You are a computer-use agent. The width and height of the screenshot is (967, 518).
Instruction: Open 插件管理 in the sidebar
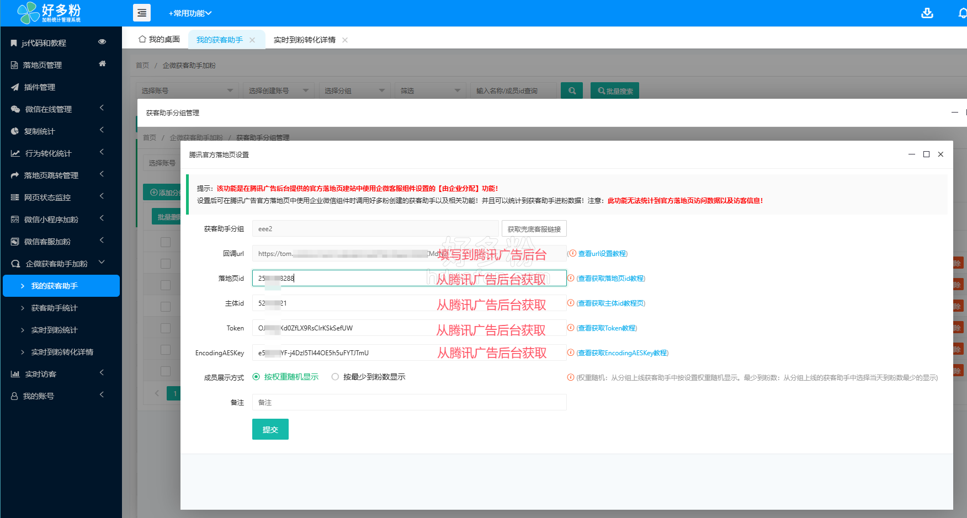pyautogui.click(x=40, y=87)
